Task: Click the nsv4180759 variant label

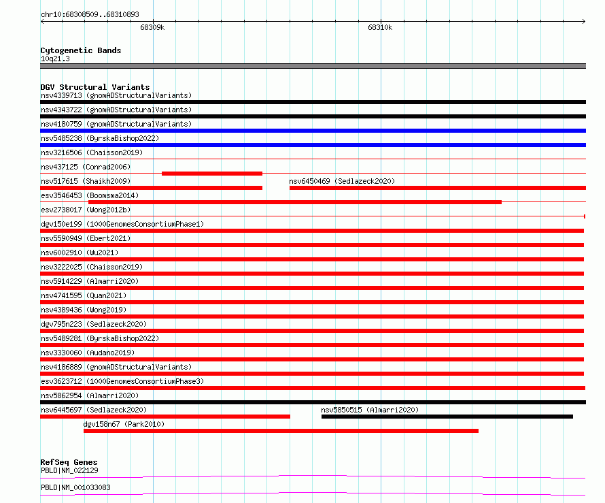Action: coord(116,124)
